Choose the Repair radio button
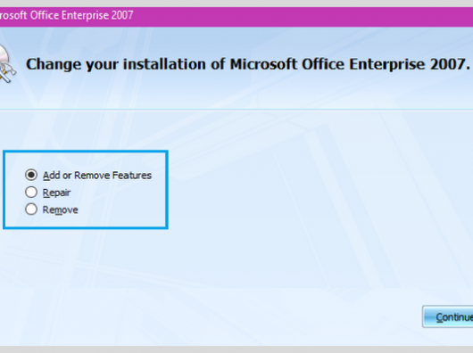Image resolution: width=473 pixels, height=353 pixels. click(x=31, y=193)
